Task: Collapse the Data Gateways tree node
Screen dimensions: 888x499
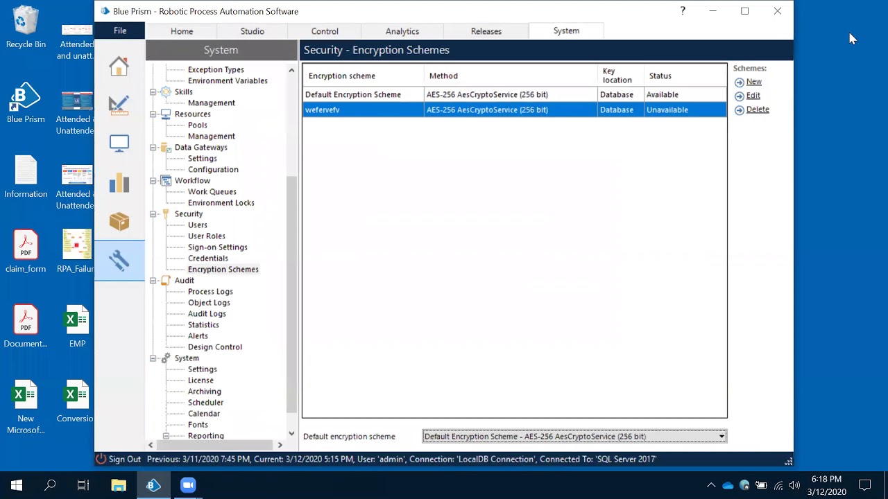Action: click(153, 148)
